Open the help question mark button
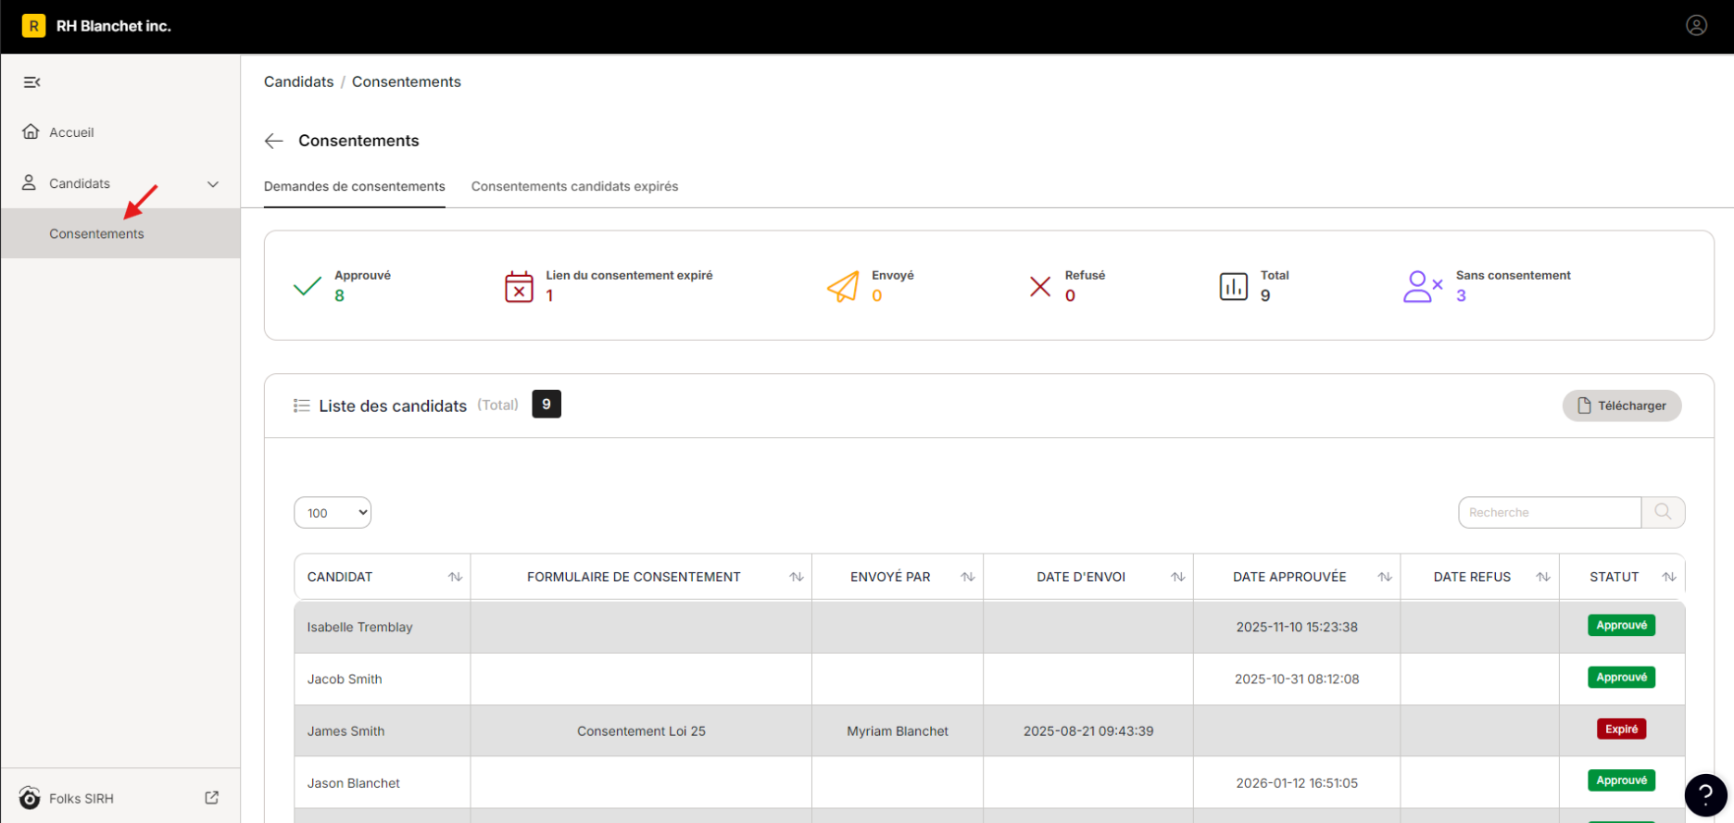This screenshot has width=1734, height=823. 1705,795
